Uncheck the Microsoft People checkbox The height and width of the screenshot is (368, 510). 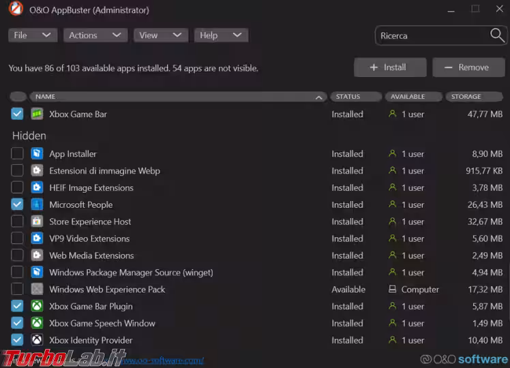click(17, 204)
